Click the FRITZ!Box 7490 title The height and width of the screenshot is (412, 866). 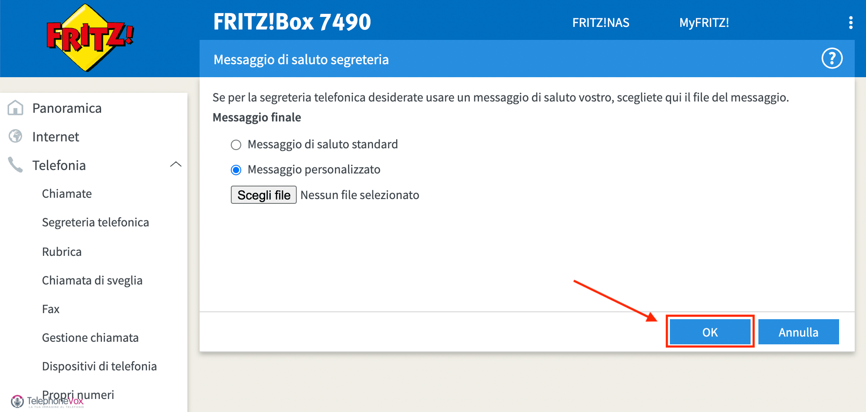(x=292, y=22)
